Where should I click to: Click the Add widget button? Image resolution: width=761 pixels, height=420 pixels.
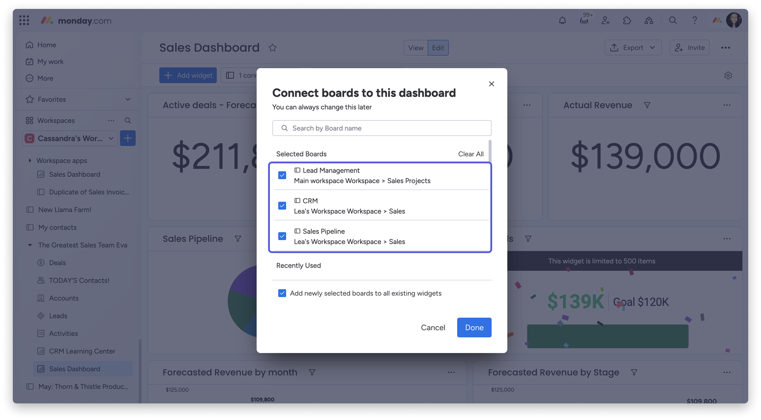click(x=188, y=75)
